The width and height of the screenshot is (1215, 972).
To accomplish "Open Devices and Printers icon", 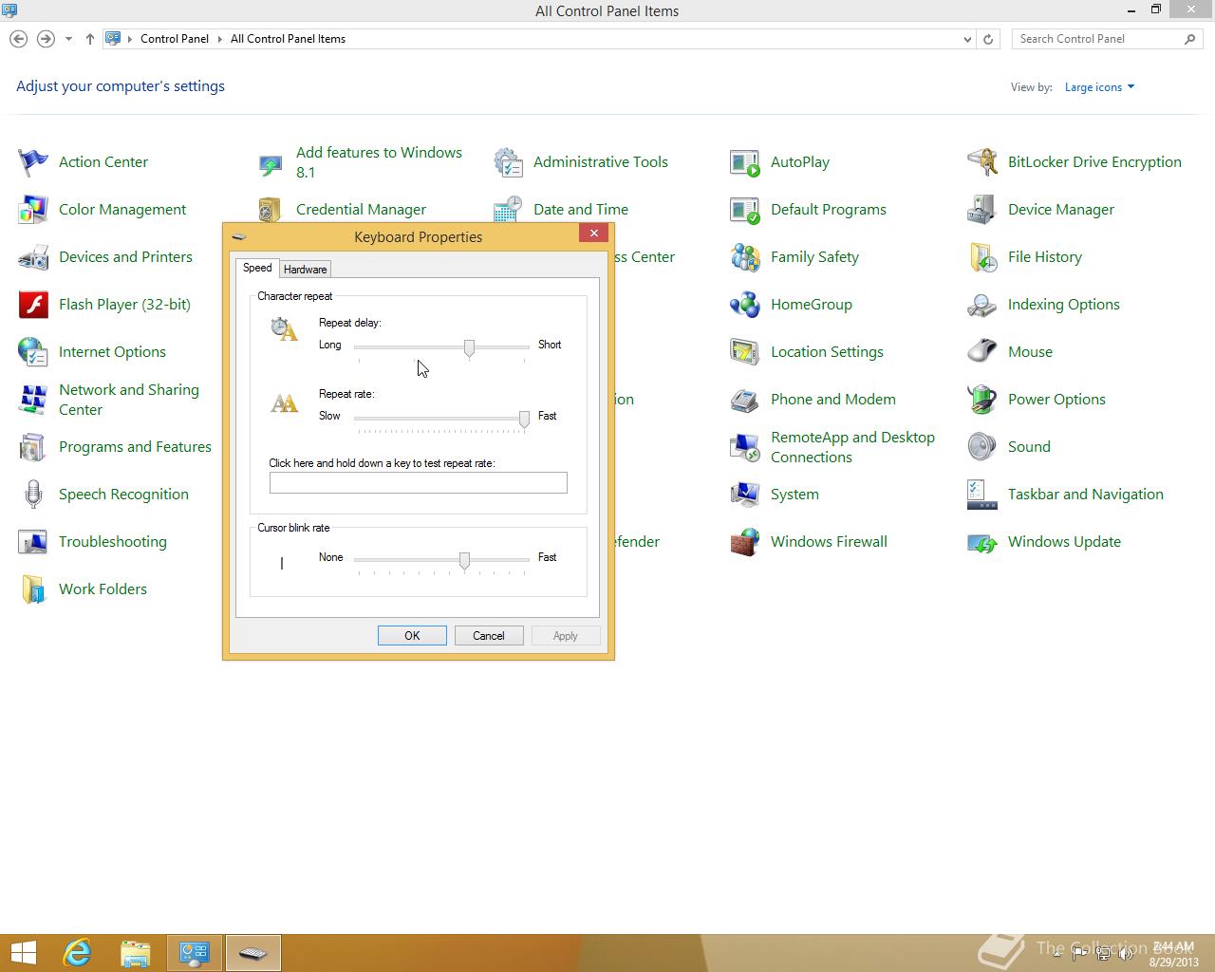I will tap(33, 257).
